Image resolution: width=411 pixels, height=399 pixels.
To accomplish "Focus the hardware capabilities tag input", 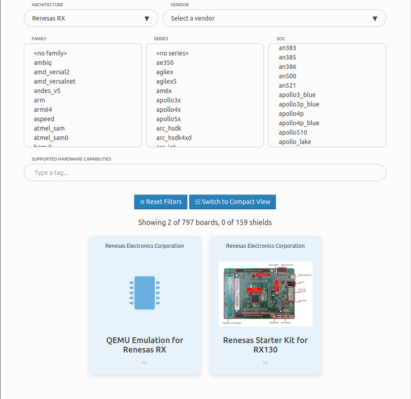I will coord(205,173).
